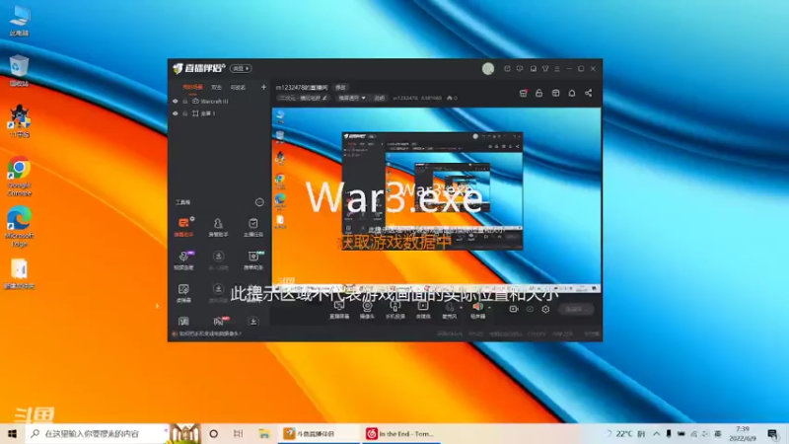The image size is (789, 444).
Task: Select the second full-screen source row
Action: (x=220, y=113)
